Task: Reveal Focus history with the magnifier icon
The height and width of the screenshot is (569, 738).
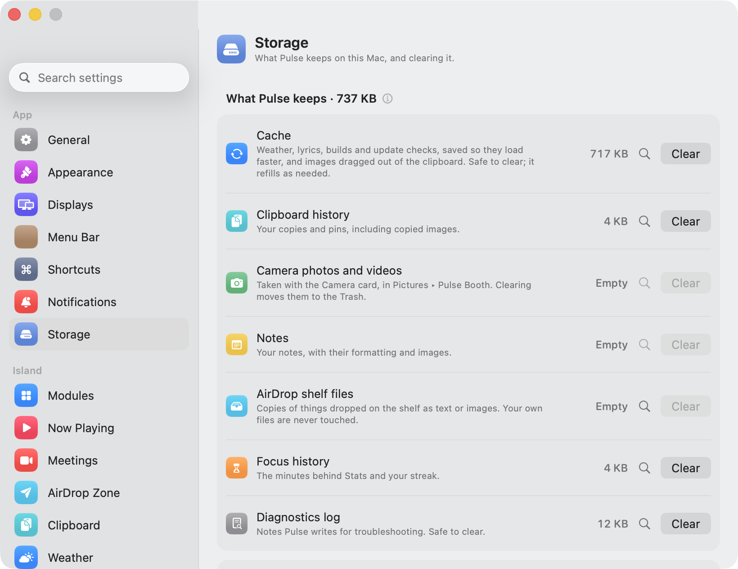Action: (x=644, y=468)
